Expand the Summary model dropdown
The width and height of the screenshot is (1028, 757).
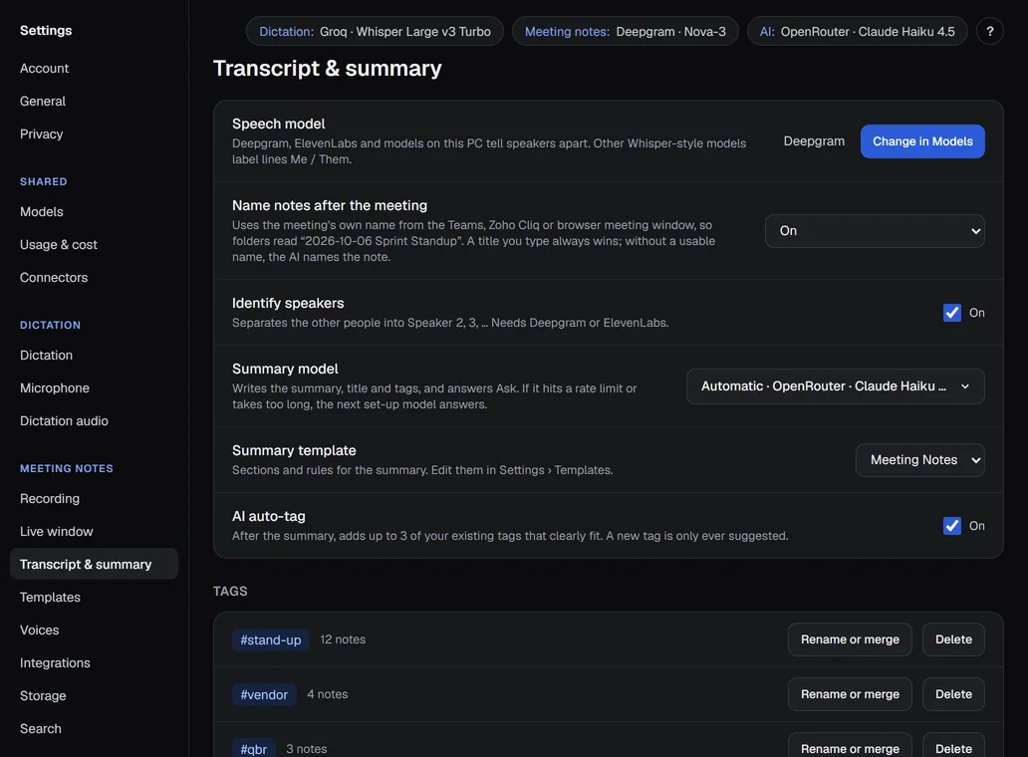[x=835, y=386]
